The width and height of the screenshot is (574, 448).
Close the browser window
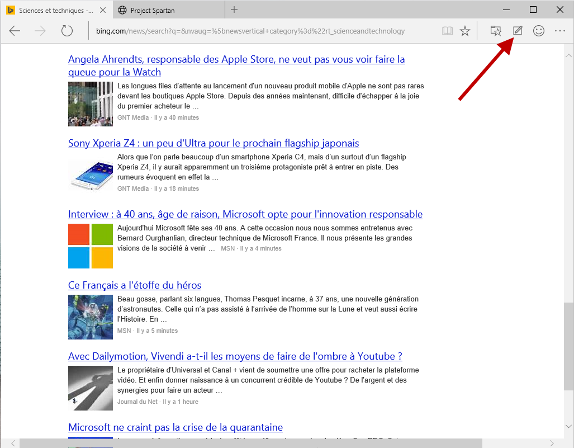pos(559,10)
